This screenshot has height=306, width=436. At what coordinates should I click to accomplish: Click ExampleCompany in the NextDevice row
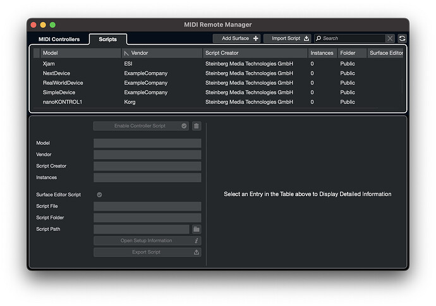click(x=146, y=73)
